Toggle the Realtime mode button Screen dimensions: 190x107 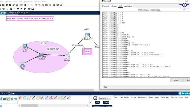coord(184,93)
